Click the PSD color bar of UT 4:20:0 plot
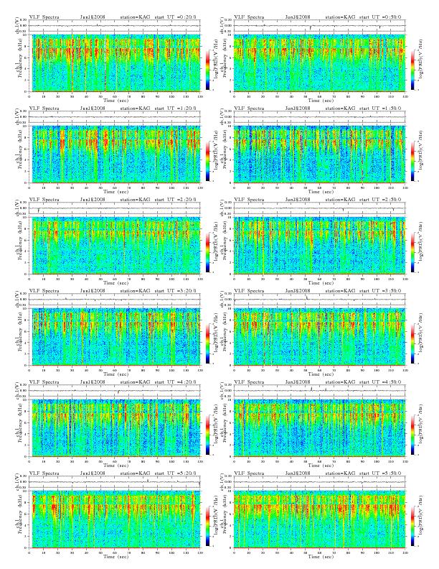The width and height of the screenshot is (439, 569). 207,435
